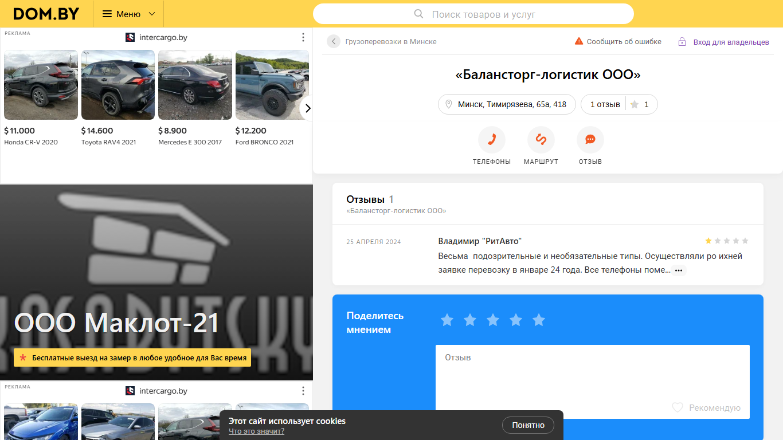Open the bottom intercargo.by ad link
This screenshot has height=440, width=783.
pos(156,391)
